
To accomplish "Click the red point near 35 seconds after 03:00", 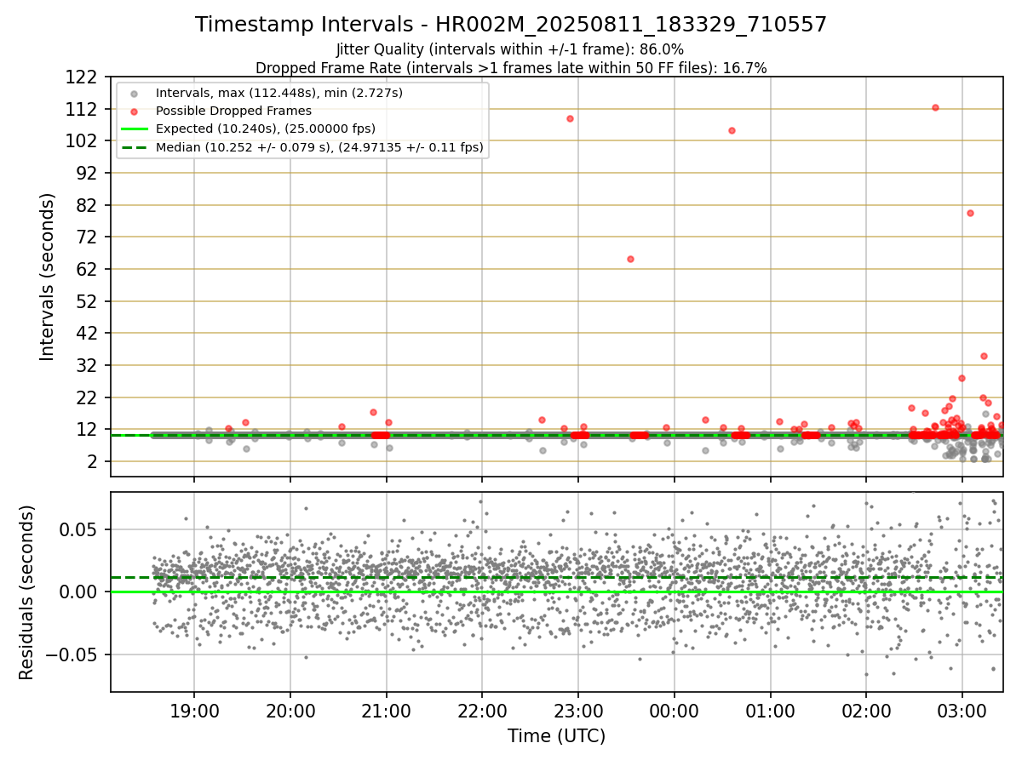I will click(x=984, y=356).
